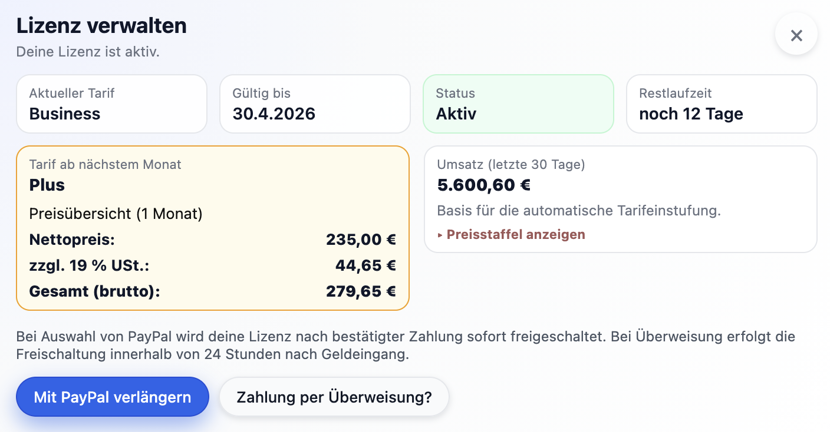Click the Lizenz verwalten heading
830x432 pixels.
pyautogui.click(x=101, y=25)
